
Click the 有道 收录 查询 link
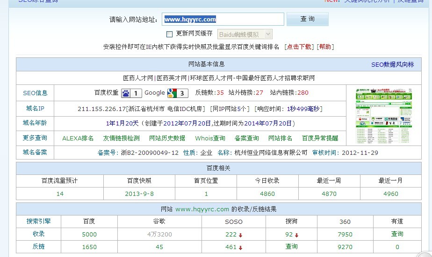point(397,234)
